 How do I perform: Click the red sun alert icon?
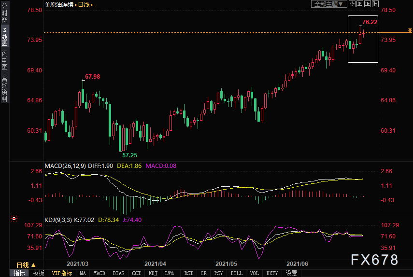click(x=14, y=219)
